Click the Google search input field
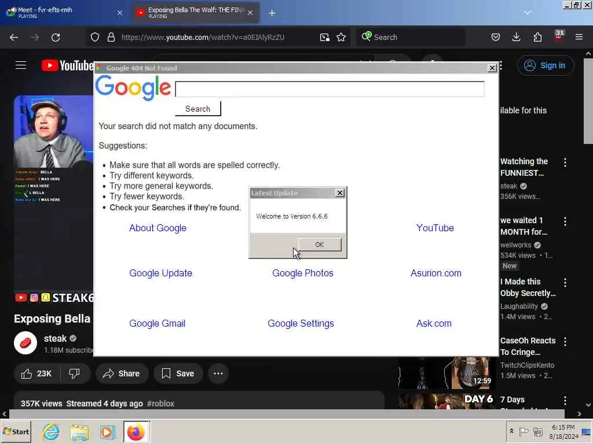 click(330, 89)
